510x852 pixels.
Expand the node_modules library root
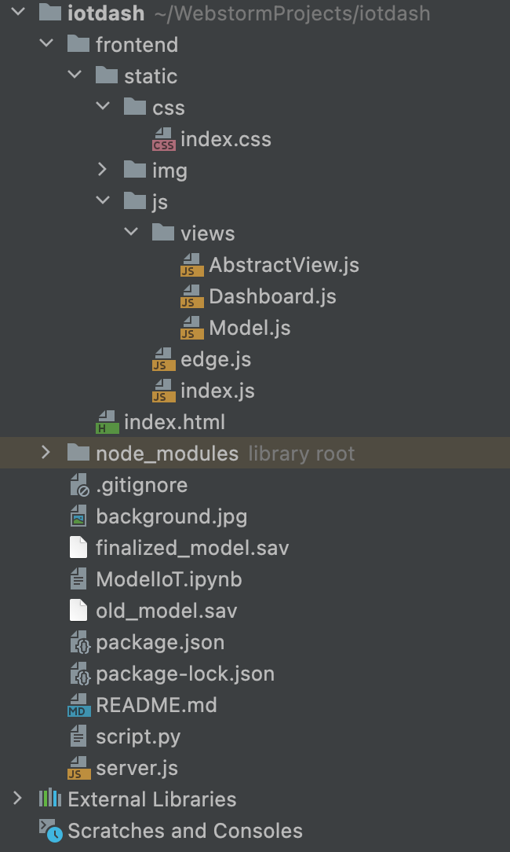coord(46,454)
